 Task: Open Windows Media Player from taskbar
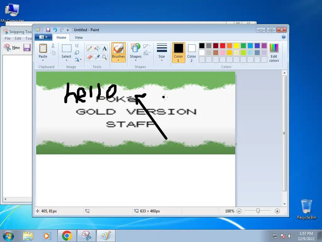[47, 236]
